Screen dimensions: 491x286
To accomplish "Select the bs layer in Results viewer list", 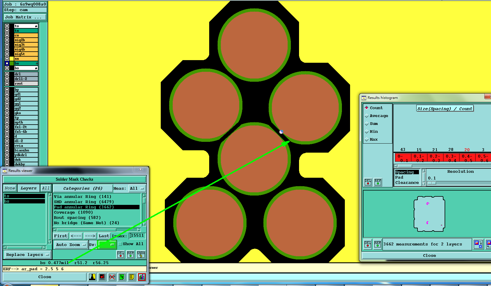I will [x=24, y=201].
